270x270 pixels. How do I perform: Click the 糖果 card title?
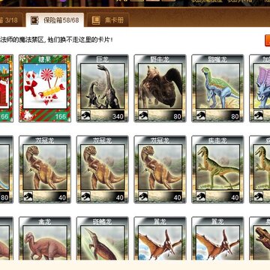click(x=45, y=59)
